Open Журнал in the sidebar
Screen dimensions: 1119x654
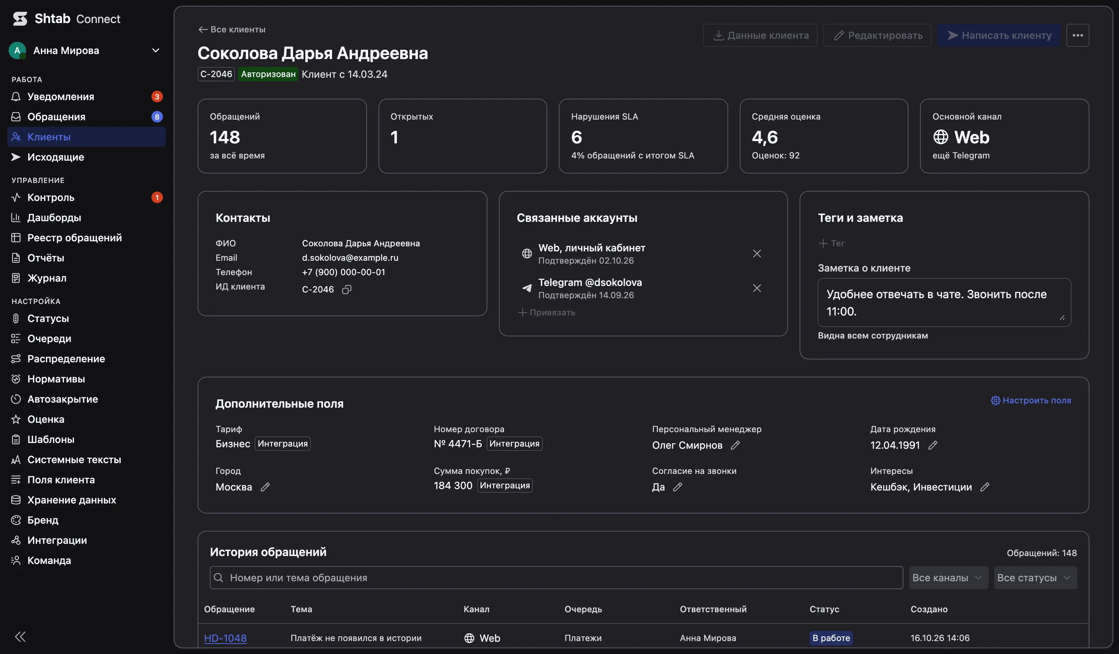pos(87,278)
